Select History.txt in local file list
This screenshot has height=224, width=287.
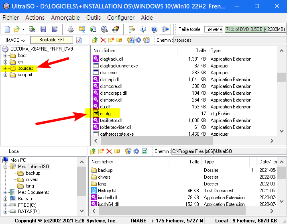[x=107, y=191]
